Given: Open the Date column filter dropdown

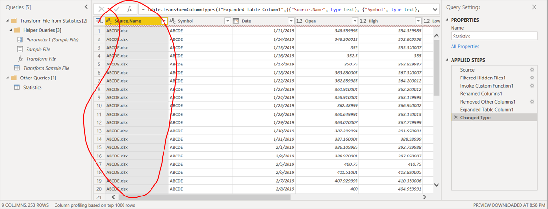Looking at the screenshot, I should [x=291, y=21].
